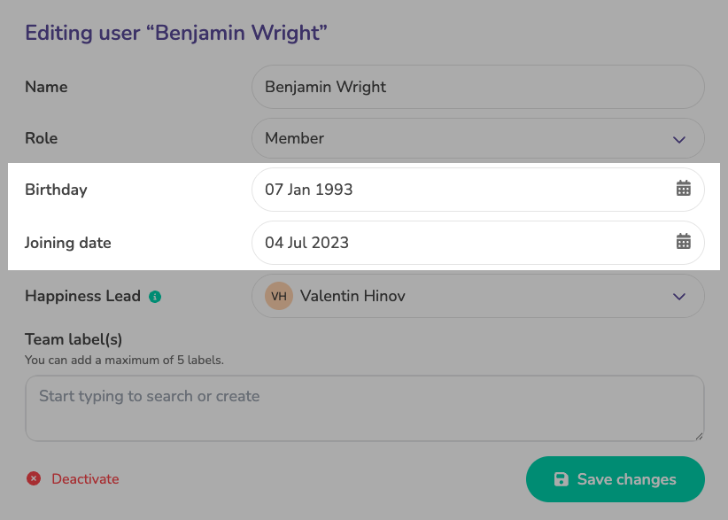Open the Joining date calendar icon
This screenshot has width=728, height=520.
683,242
